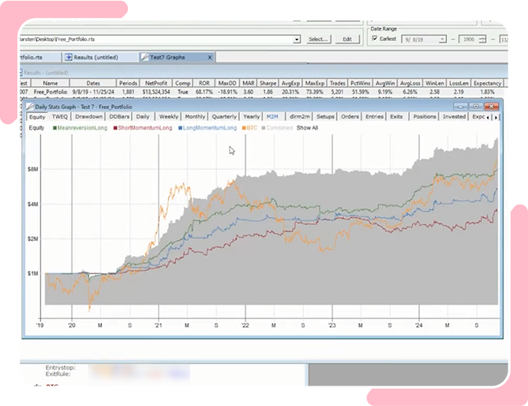Click Show All in the legend

point(307,128)
